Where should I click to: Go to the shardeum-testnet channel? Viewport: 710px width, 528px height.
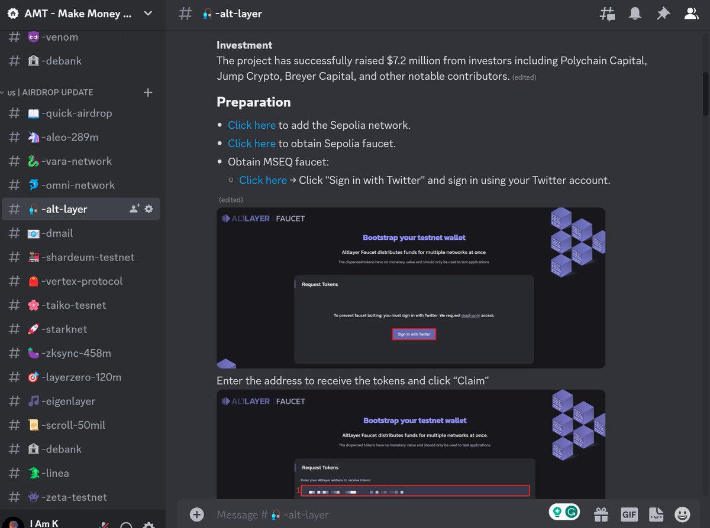tap(80, 257)
